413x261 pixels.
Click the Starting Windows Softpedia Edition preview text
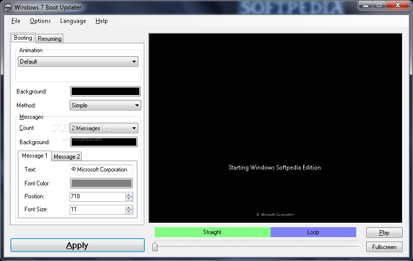pyautogui.click(x=275, y=168)
